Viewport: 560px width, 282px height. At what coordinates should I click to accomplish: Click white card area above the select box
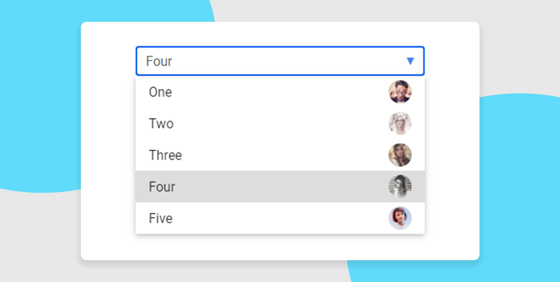tap(280, 34)
